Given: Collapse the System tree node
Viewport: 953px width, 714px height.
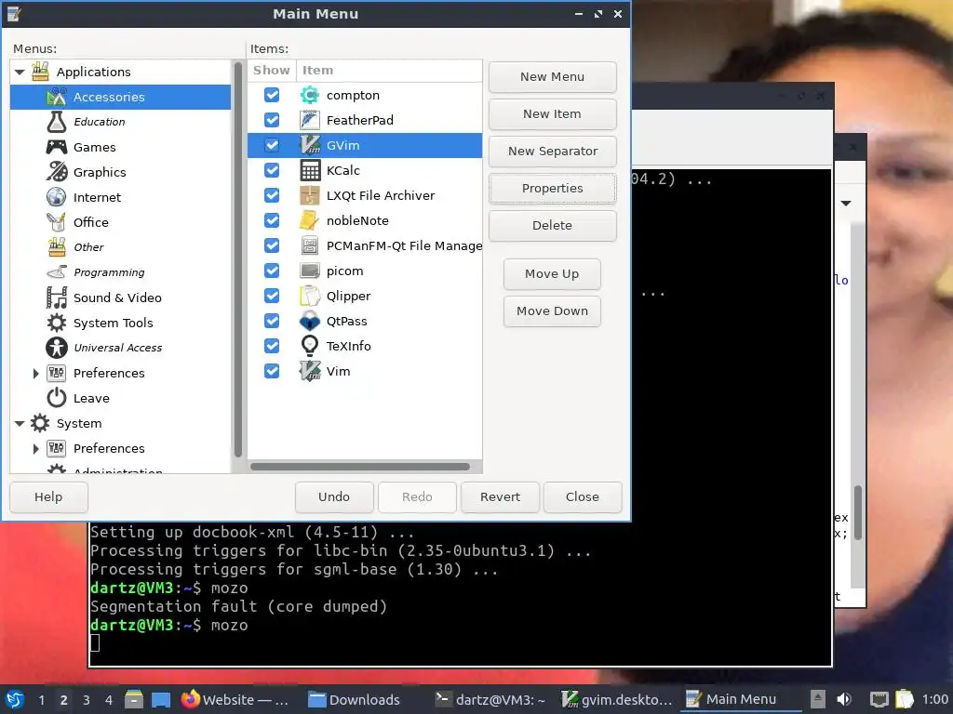Looking at the screenshot, I should pyautogui.click(x=20, y=423).
